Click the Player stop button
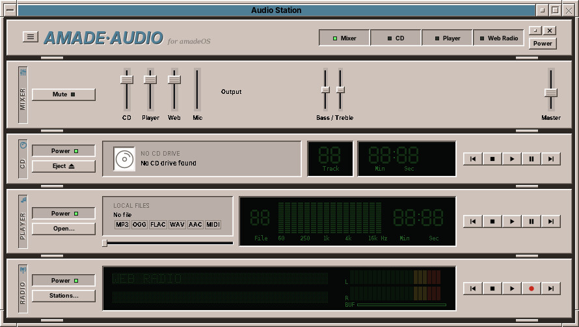Screen dimensions: 579x327 492,221
